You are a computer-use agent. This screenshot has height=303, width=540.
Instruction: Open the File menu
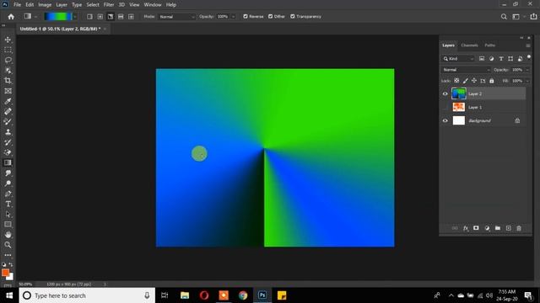pyautogui.click(x=17, y=5)
